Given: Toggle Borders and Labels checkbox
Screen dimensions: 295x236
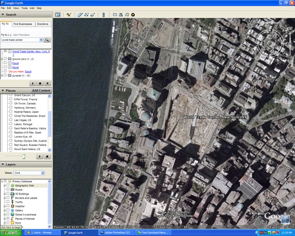Looking at the screenshot, I should pos(8,198).
